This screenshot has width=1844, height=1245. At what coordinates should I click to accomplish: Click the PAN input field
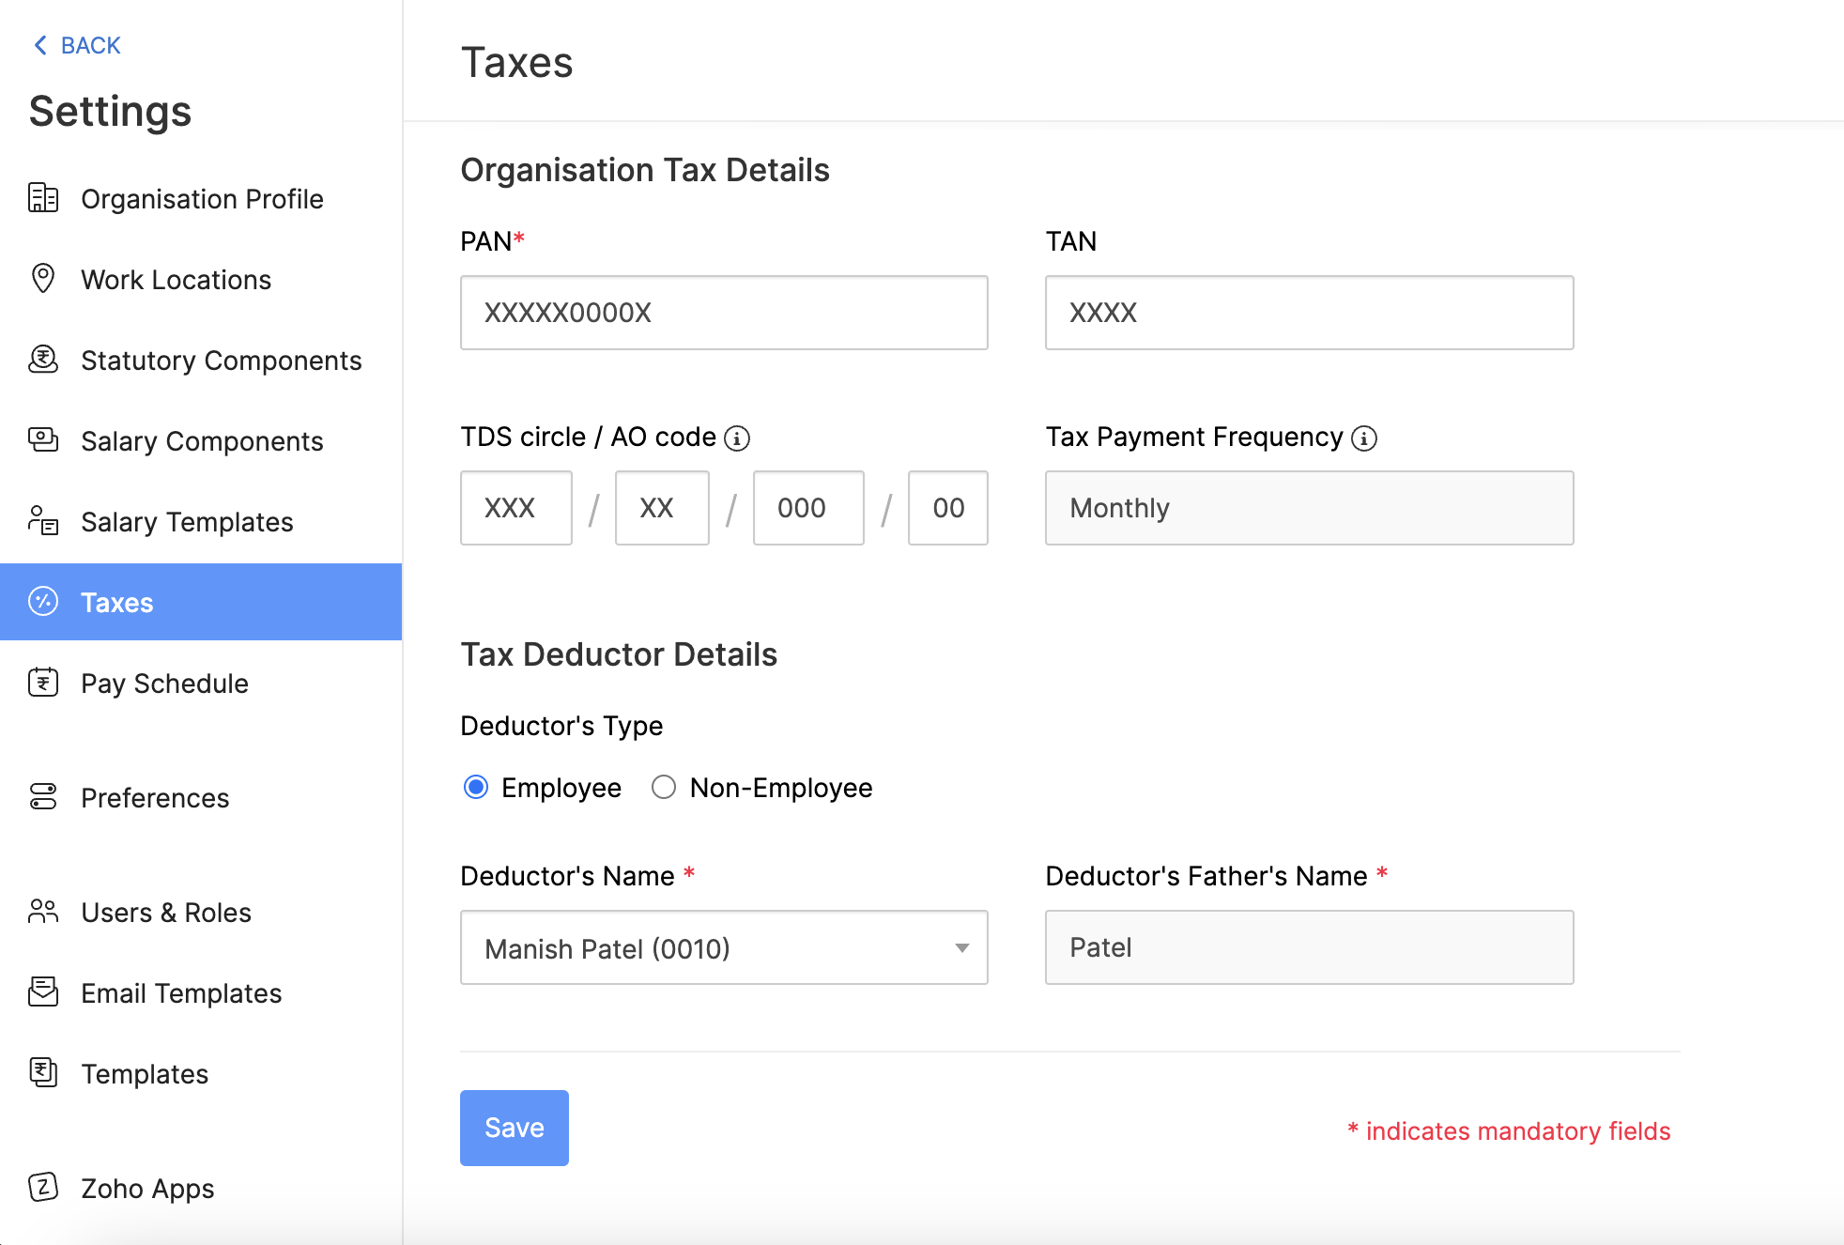click(724, 313)
